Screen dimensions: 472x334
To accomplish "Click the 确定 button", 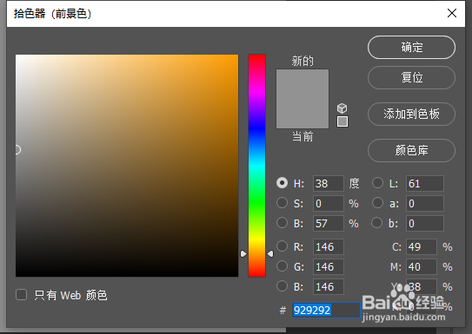I will tap(411, 48).
